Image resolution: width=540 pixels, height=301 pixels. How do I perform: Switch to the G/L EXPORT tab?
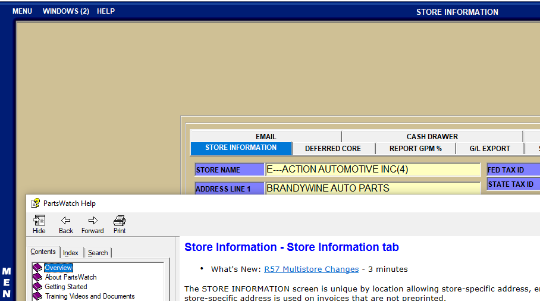coord(490,149)
